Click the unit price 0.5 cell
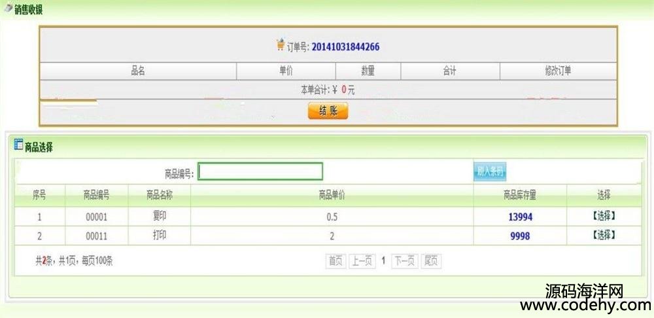 point(332,217)
